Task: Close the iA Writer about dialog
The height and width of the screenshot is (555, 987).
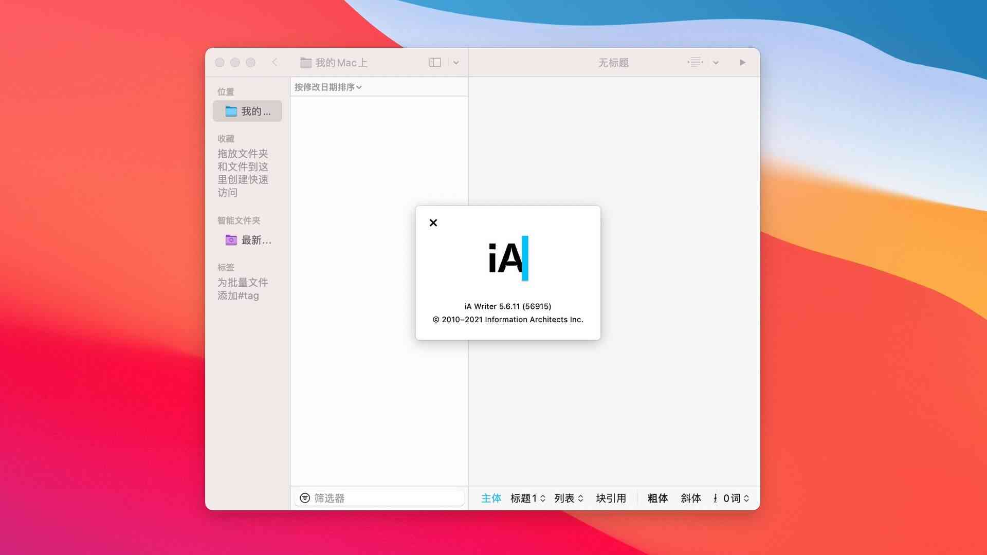Action: [433, 223]
